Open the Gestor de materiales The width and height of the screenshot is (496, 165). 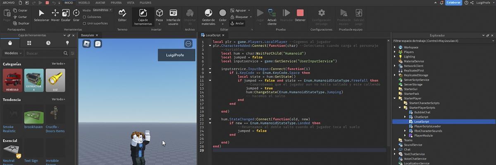point(209,17)
